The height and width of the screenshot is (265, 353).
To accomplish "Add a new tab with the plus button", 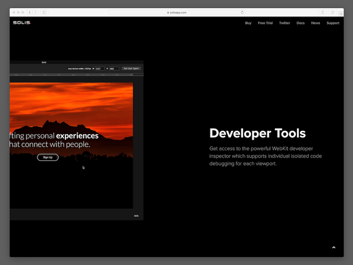I will pos(341,14).
